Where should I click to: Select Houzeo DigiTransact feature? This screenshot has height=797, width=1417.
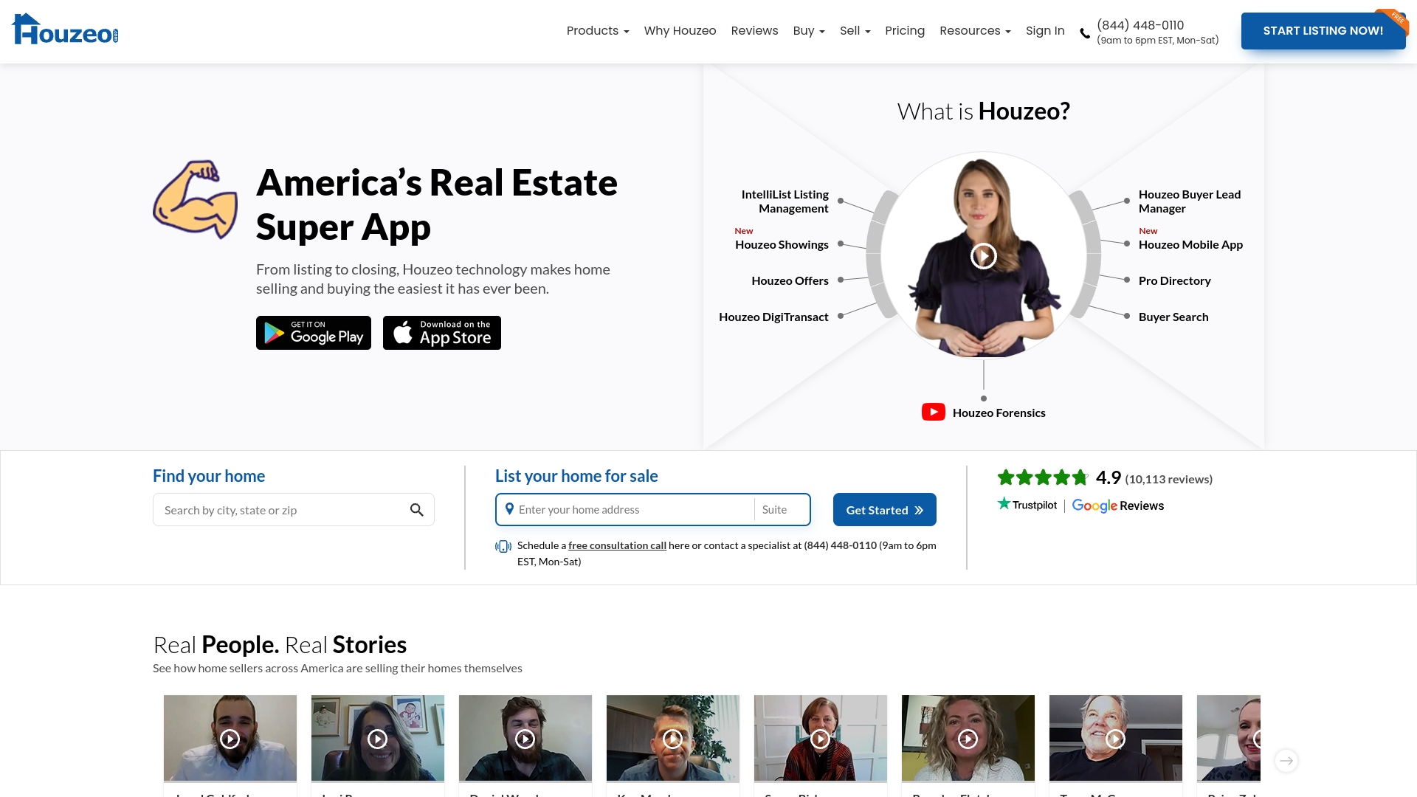[773, 317]
